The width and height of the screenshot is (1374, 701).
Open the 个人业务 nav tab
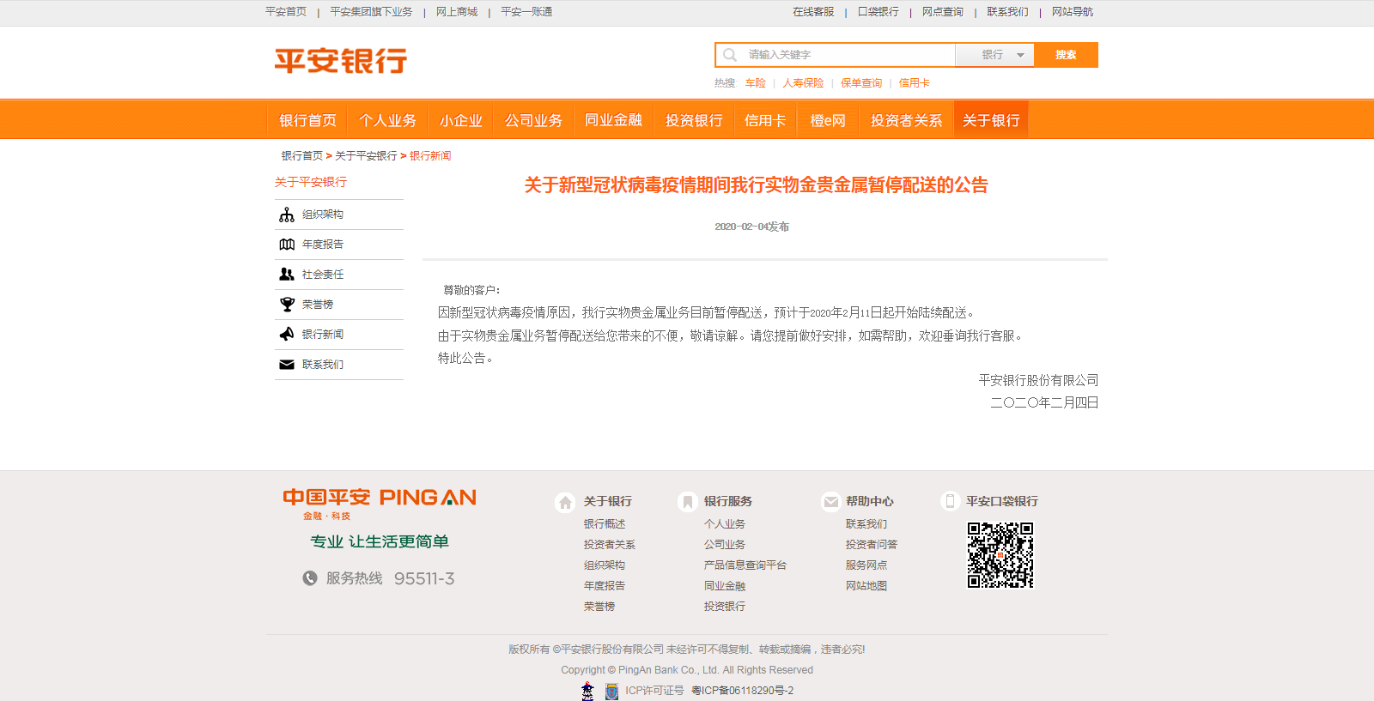click(387, 120)
